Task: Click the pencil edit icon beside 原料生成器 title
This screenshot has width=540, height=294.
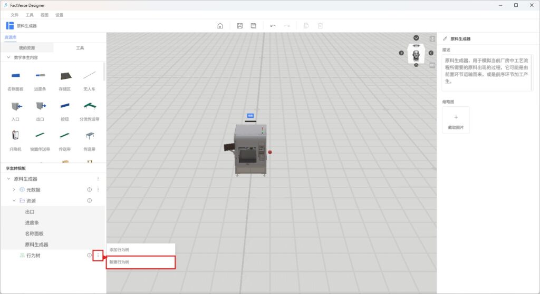Action: [x=445, y=39]
